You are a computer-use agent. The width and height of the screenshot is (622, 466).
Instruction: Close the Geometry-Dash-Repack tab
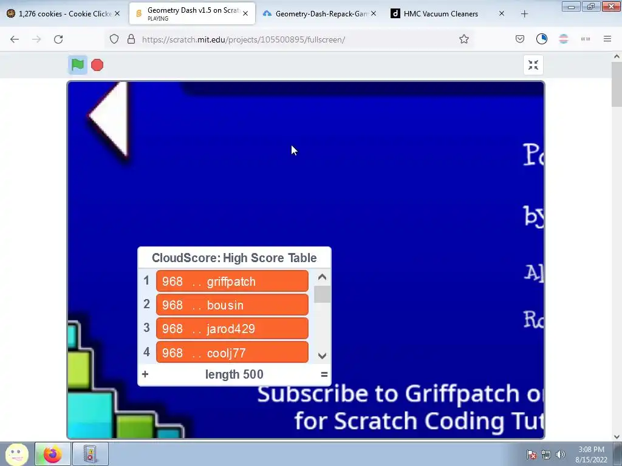374,13
